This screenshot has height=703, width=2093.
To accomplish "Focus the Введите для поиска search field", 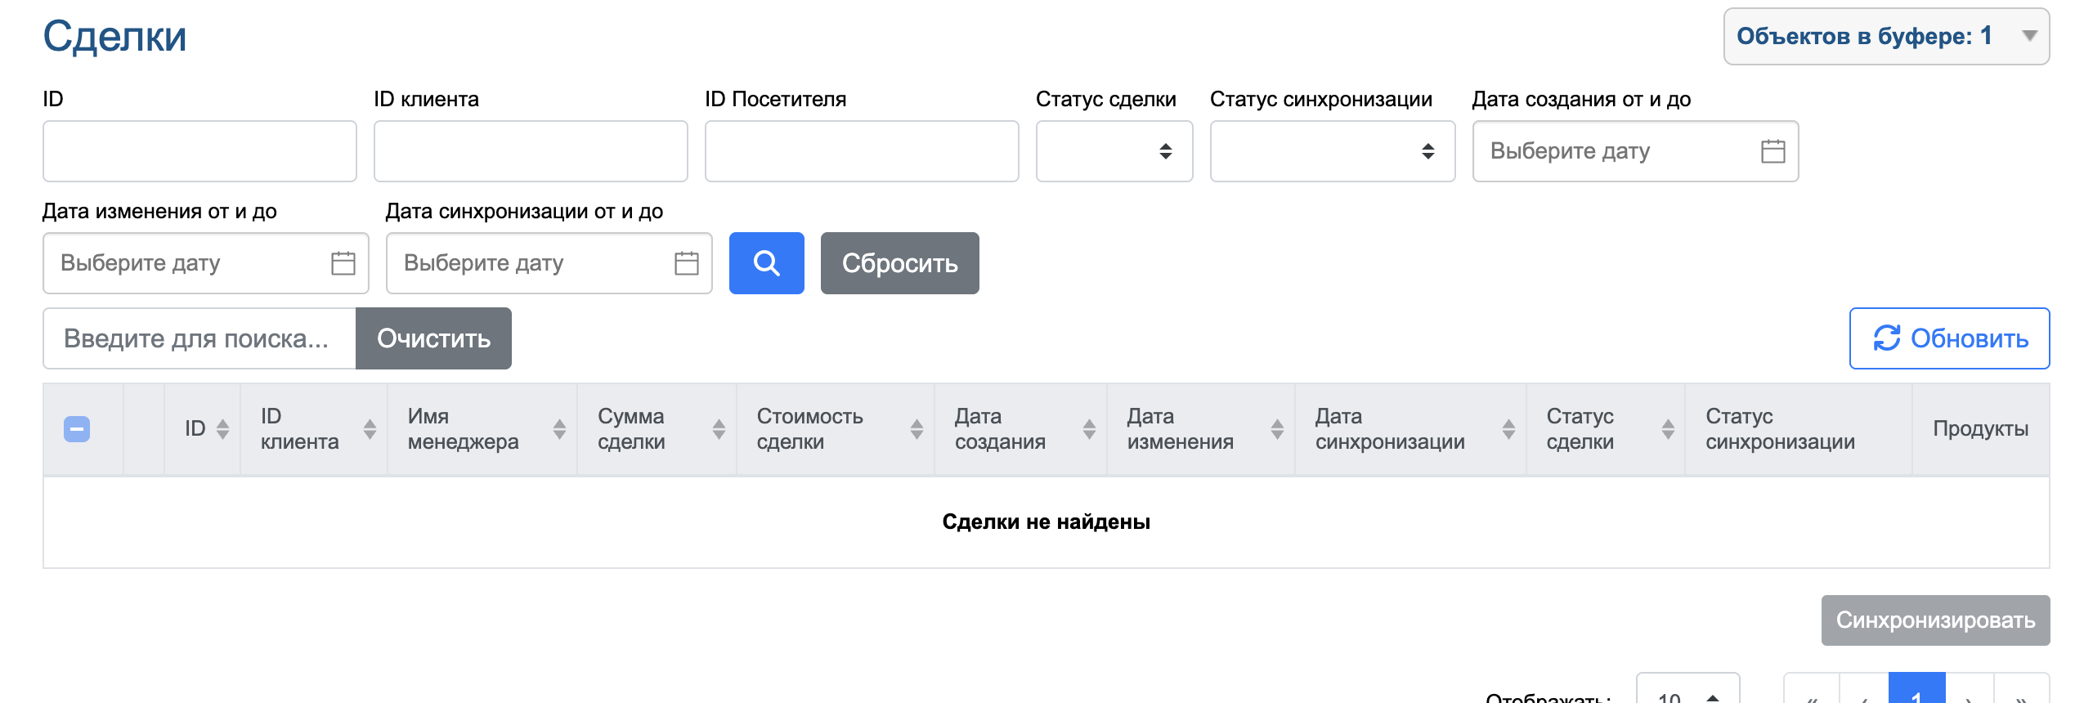I will (199, 338).
